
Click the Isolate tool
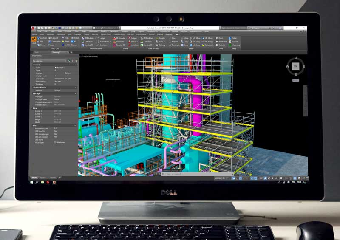click(x=66, y=45)
